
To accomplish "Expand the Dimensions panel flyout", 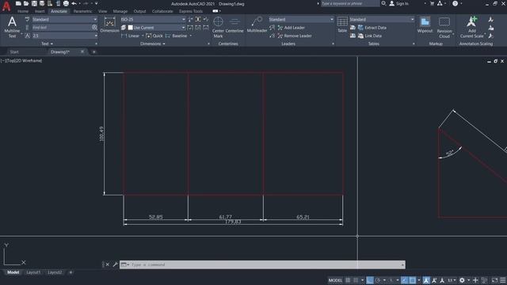I will 153,44.
